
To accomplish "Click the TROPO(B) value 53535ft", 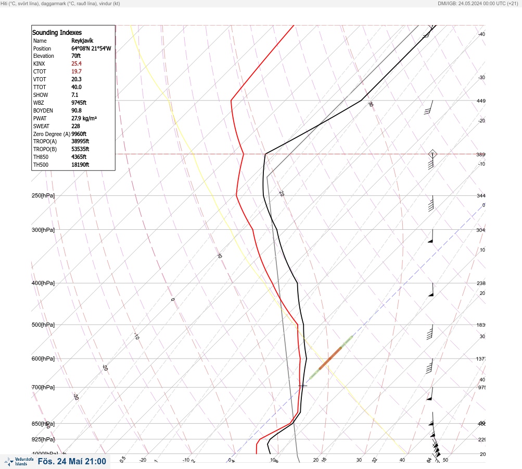I will click(80, 149).
